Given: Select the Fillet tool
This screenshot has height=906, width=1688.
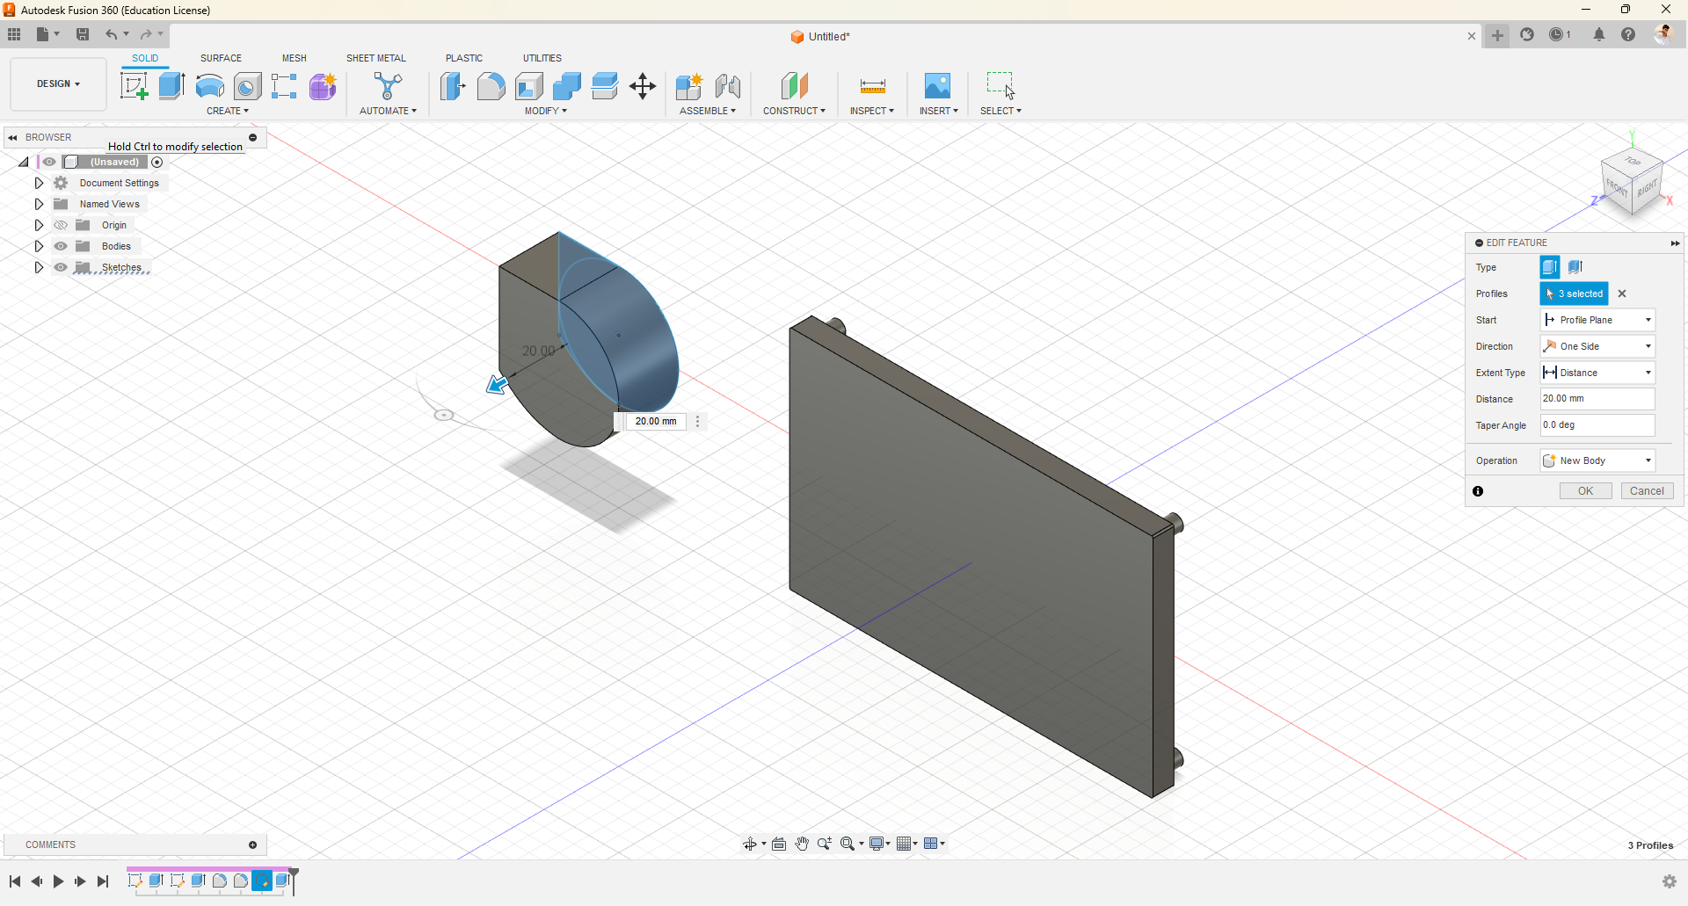Looking at the screenshot, I should [491, 86].
